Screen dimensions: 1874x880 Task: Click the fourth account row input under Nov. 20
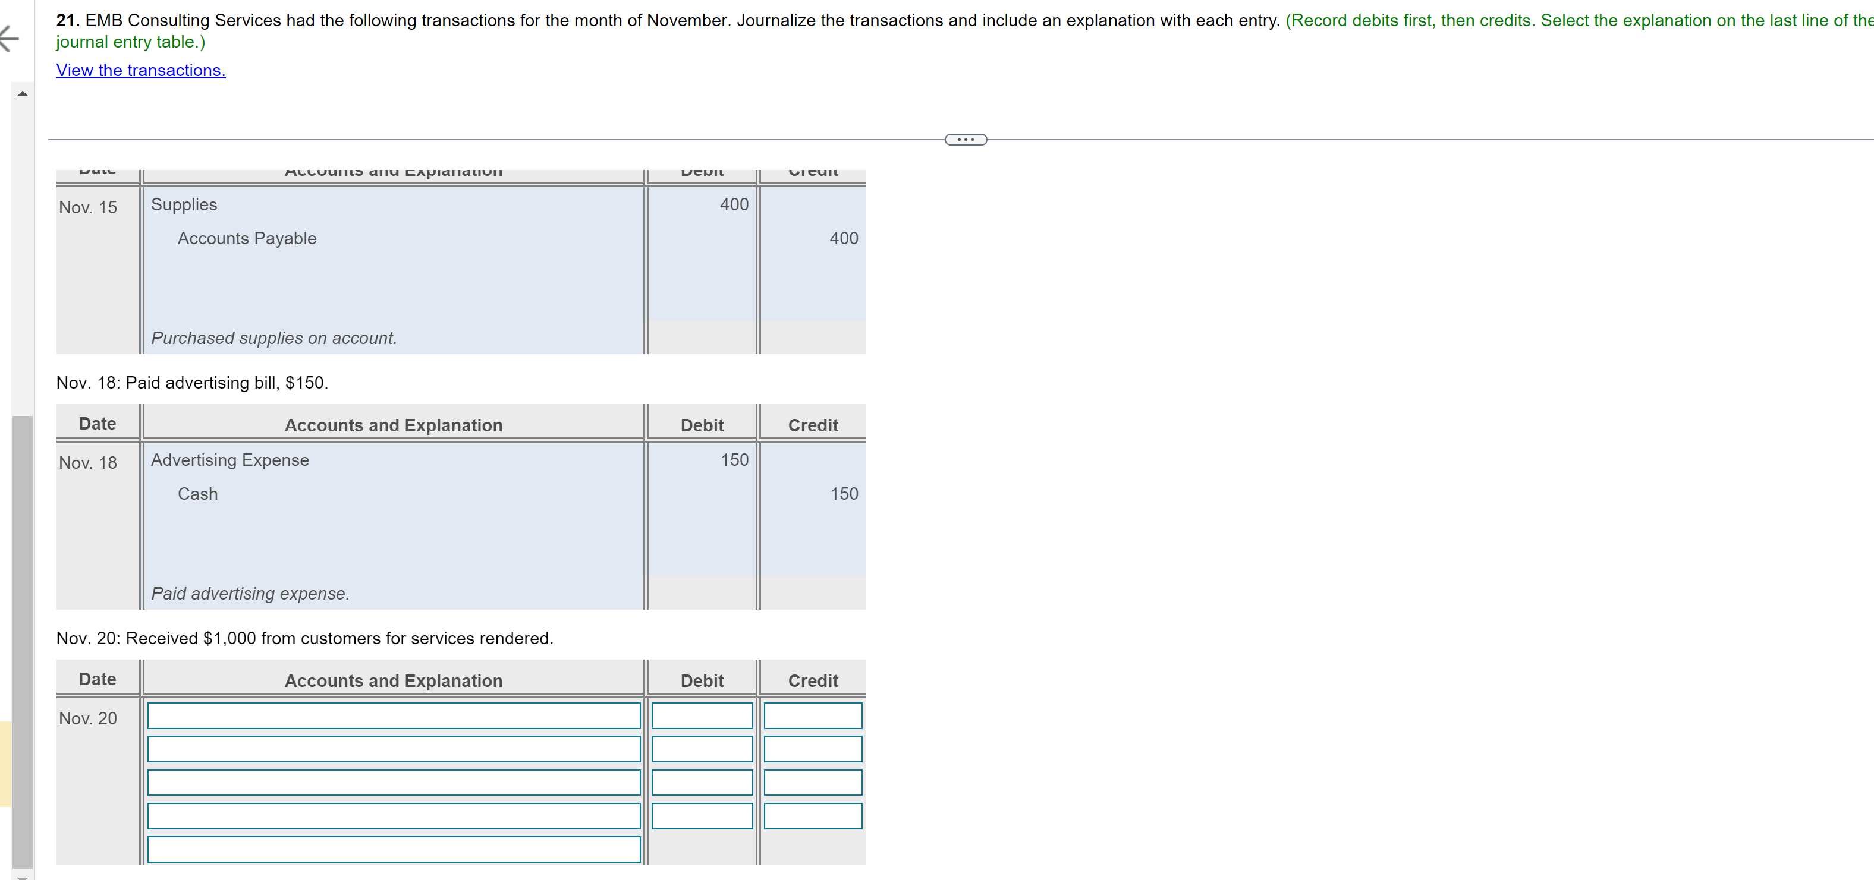click(x=393, y=815)
